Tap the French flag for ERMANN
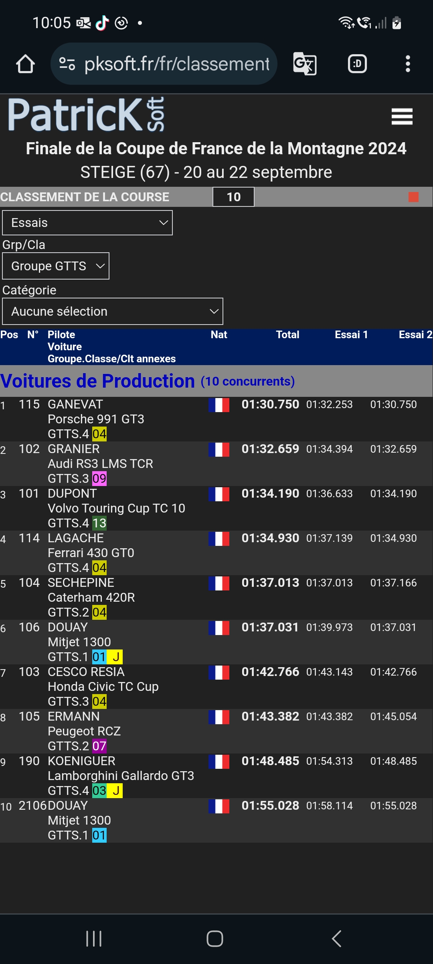The height and width of the screenshot is (964, 433). 219,717
